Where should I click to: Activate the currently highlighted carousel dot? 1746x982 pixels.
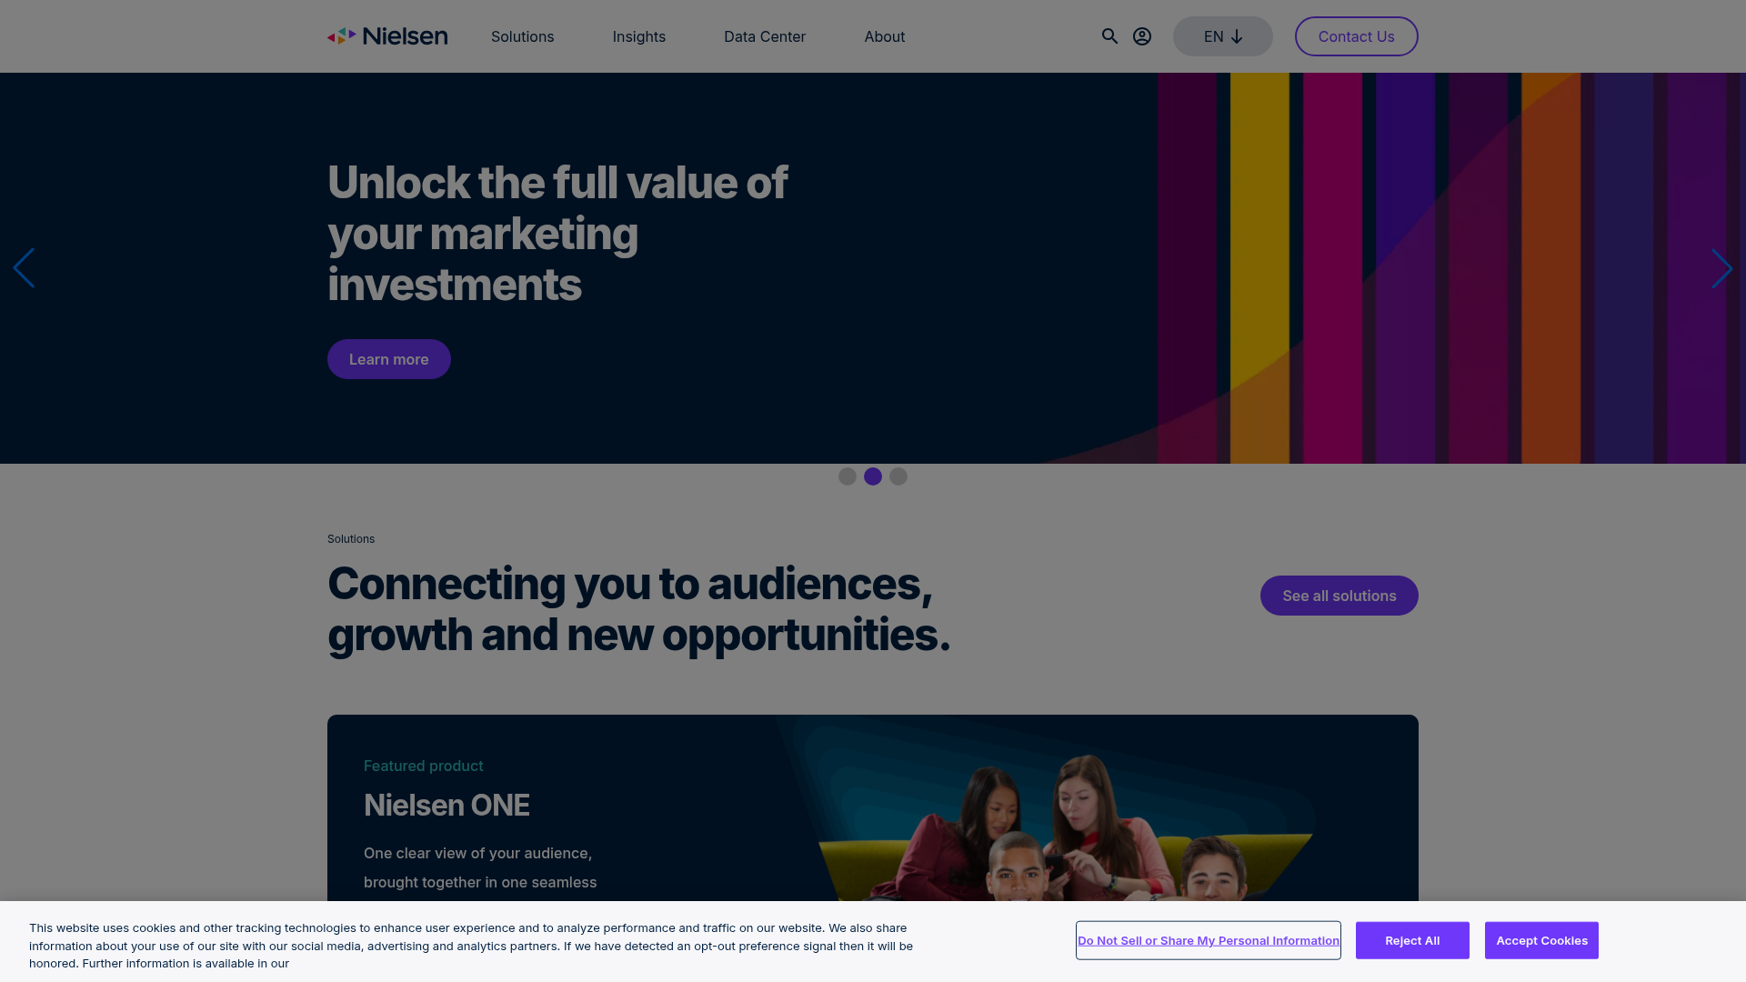pos(873,476)
